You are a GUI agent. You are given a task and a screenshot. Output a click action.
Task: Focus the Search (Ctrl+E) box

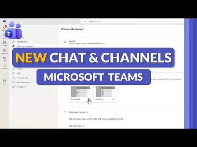tap(132, 21)
